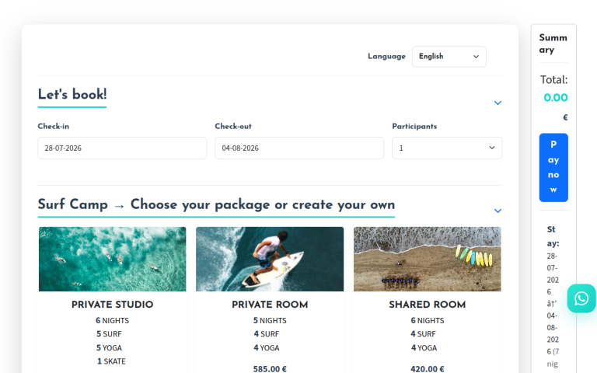Click the SHARED ROOM package title

point(428,305)
